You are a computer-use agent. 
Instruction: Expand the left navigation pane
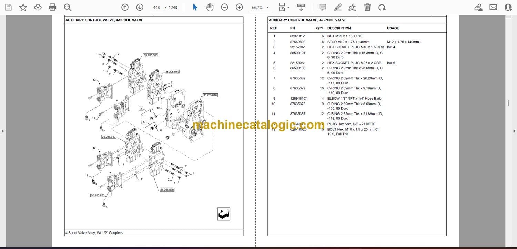coord(3,131)
